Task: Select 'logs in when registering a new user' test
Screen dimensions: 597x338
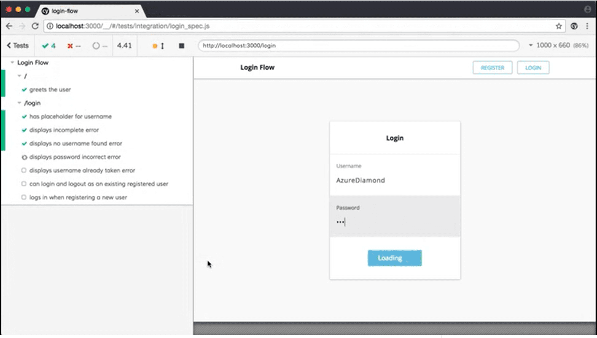Action: (78, 198)
